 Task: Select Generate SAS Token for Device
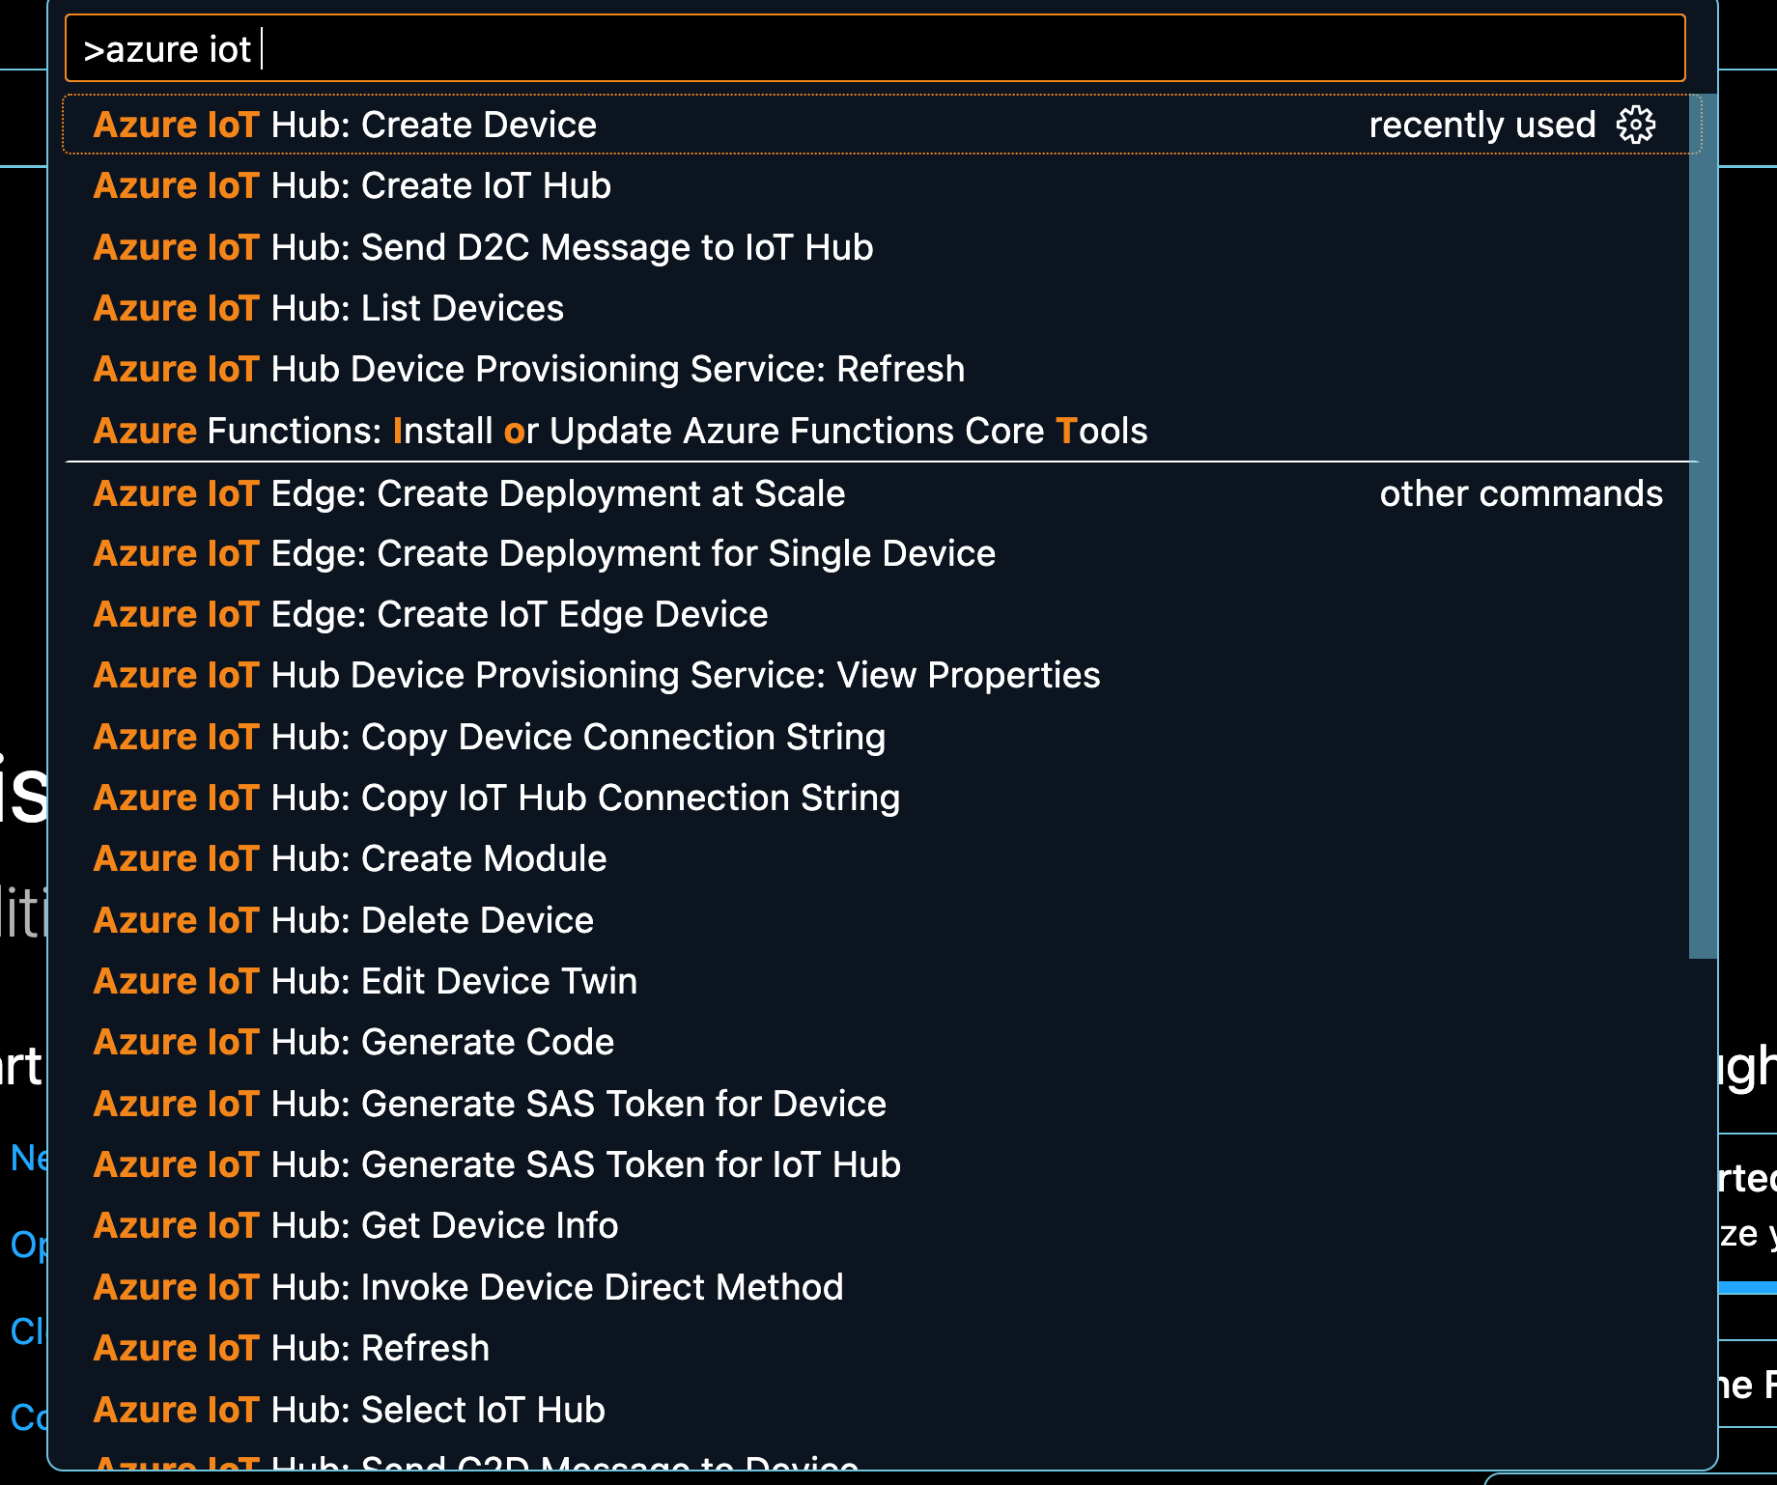coord(490,1105)
